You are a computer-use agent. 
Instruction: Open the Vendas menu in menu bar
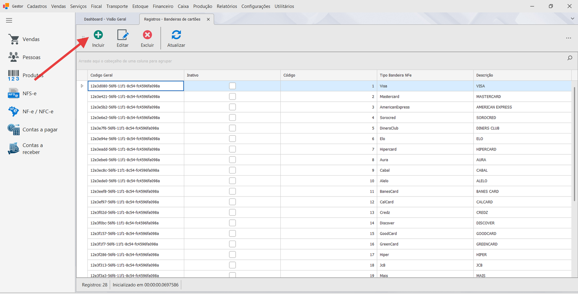point(59,6)
